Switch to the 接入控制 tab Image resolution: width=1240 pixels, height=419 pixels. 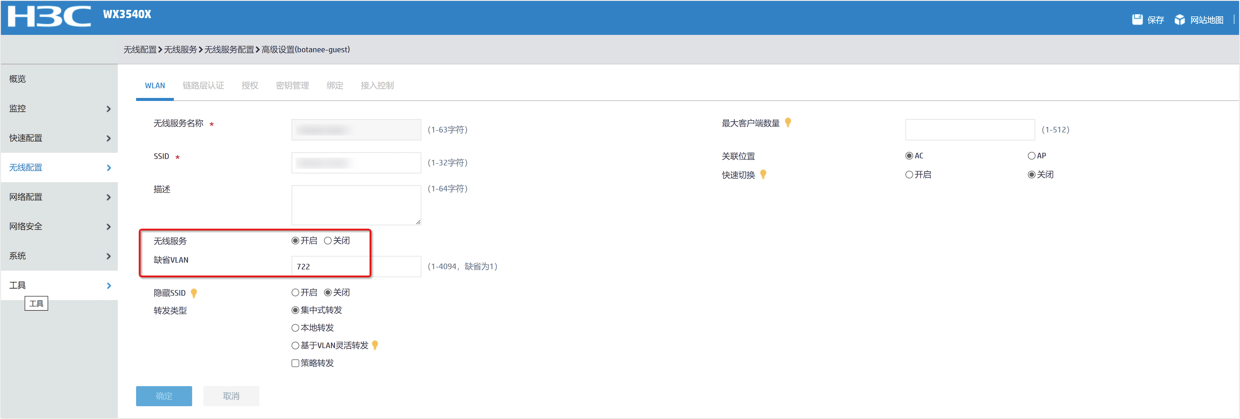pos(377,85)
